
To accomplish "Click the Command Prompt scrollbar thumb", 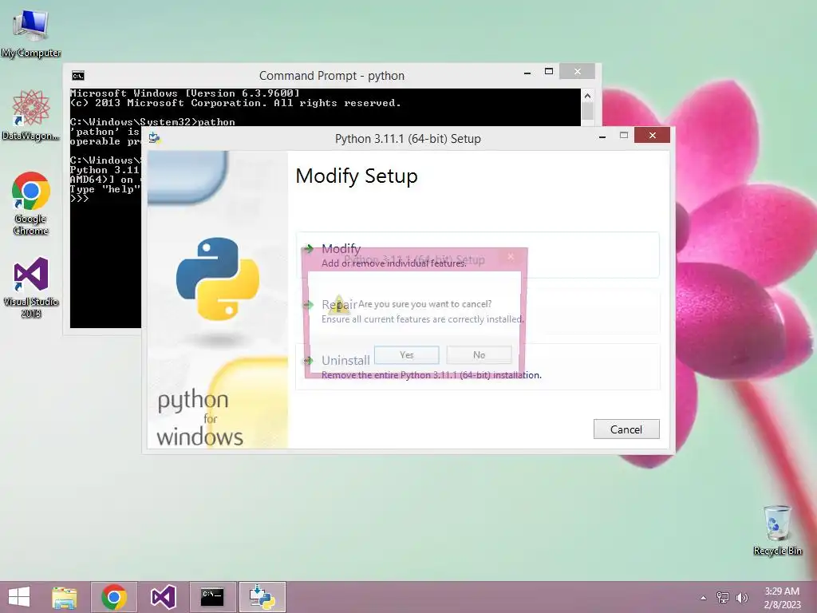I will click(587, 112).
